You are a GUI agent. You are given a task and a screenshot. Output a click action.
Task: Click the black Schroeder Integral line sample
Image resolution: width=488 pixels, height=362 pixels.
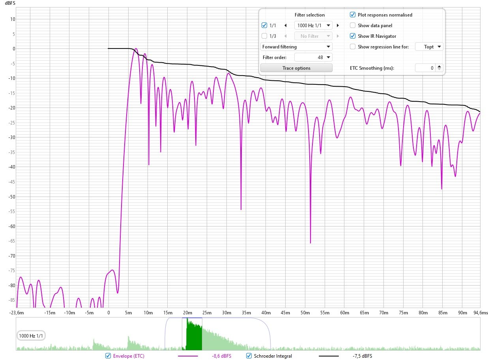pyautogui.click(x=328, y=356)
